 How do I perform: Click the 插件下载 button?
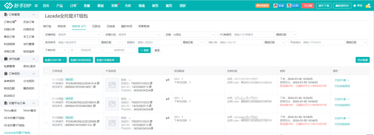pos(324,6)
